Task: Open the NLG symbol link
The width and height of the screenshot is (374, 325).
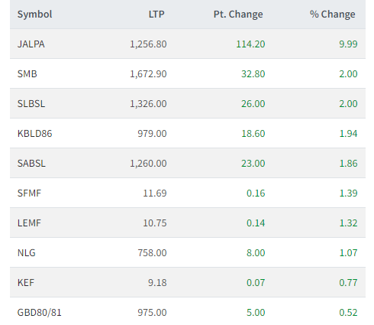Action: [27, 253]
